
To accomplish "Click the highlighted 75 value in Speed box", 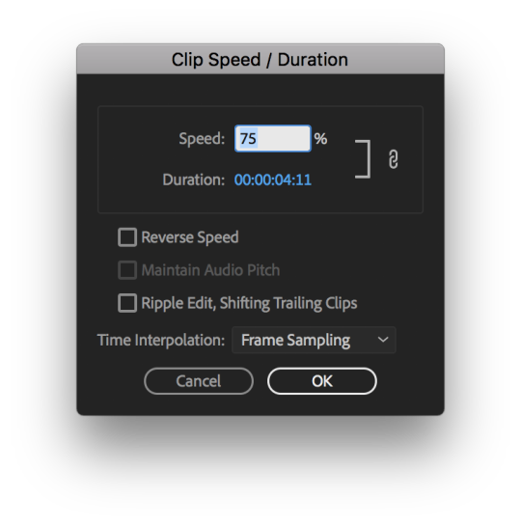I will click(x=248, y=139).
